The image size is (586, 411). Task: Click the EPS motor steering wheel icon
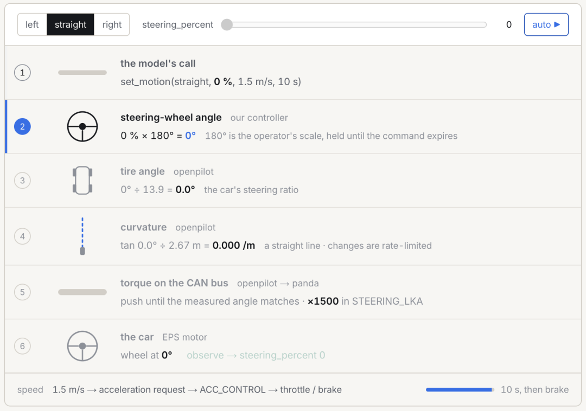(82, 346)
